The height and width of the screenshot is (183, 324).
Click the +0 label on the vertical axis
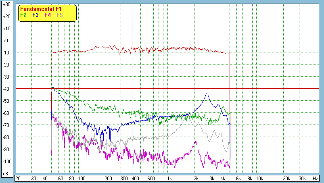[6, 41]
